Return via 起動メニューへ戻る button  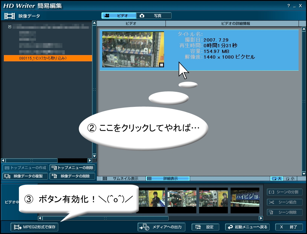(x=247, y=227)
